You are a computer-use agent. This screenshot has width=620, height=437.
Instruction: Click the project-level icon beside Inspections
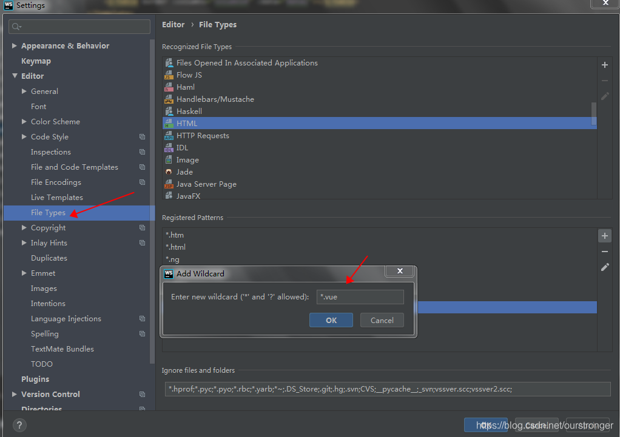143,152
